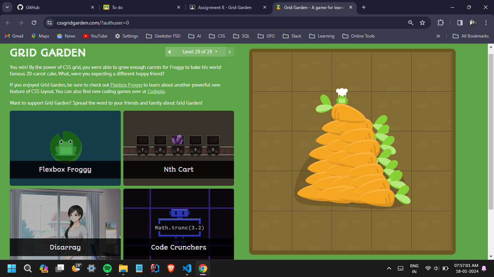Screen dimensions: 494x277
Task: Open the zoom magnifier in the address bar
Action: 410,22
